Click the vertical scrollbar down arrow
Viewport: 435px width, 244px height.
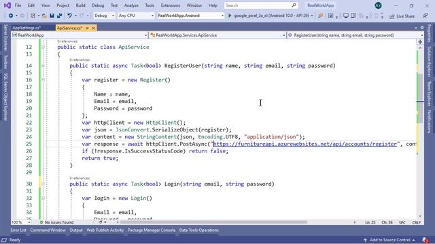[x=420, y=216]
